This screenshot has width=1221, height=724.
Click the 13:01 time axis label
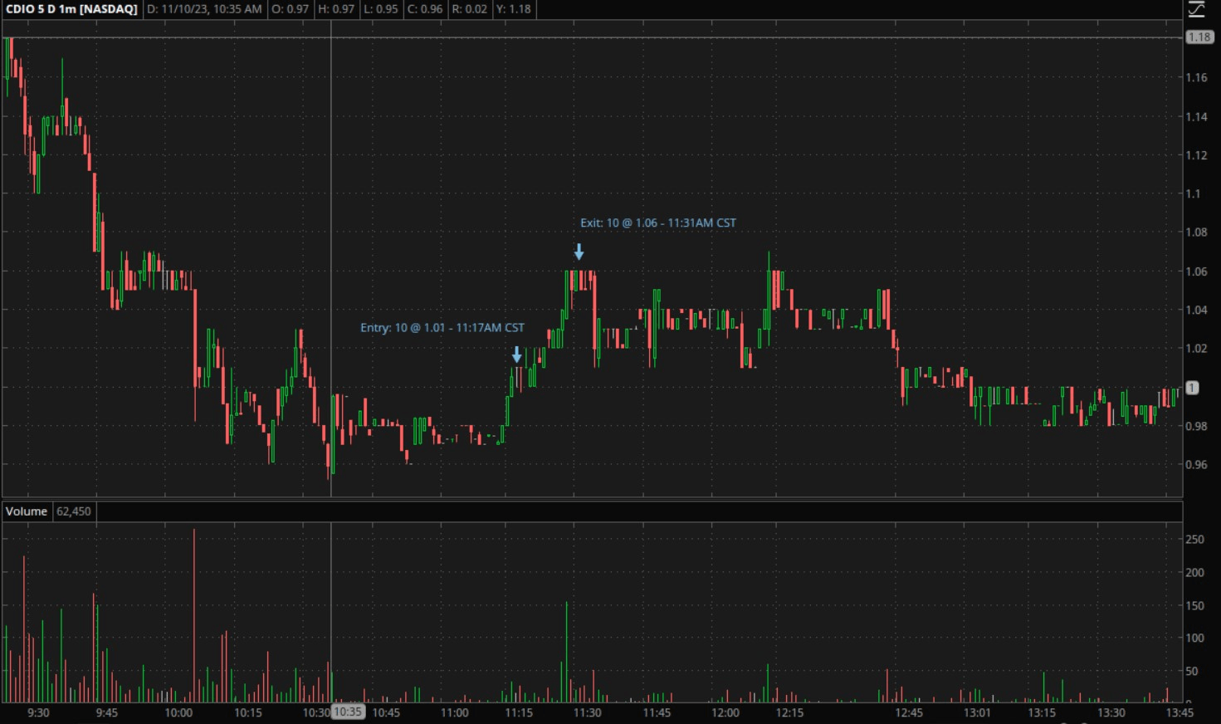(977, 712)
